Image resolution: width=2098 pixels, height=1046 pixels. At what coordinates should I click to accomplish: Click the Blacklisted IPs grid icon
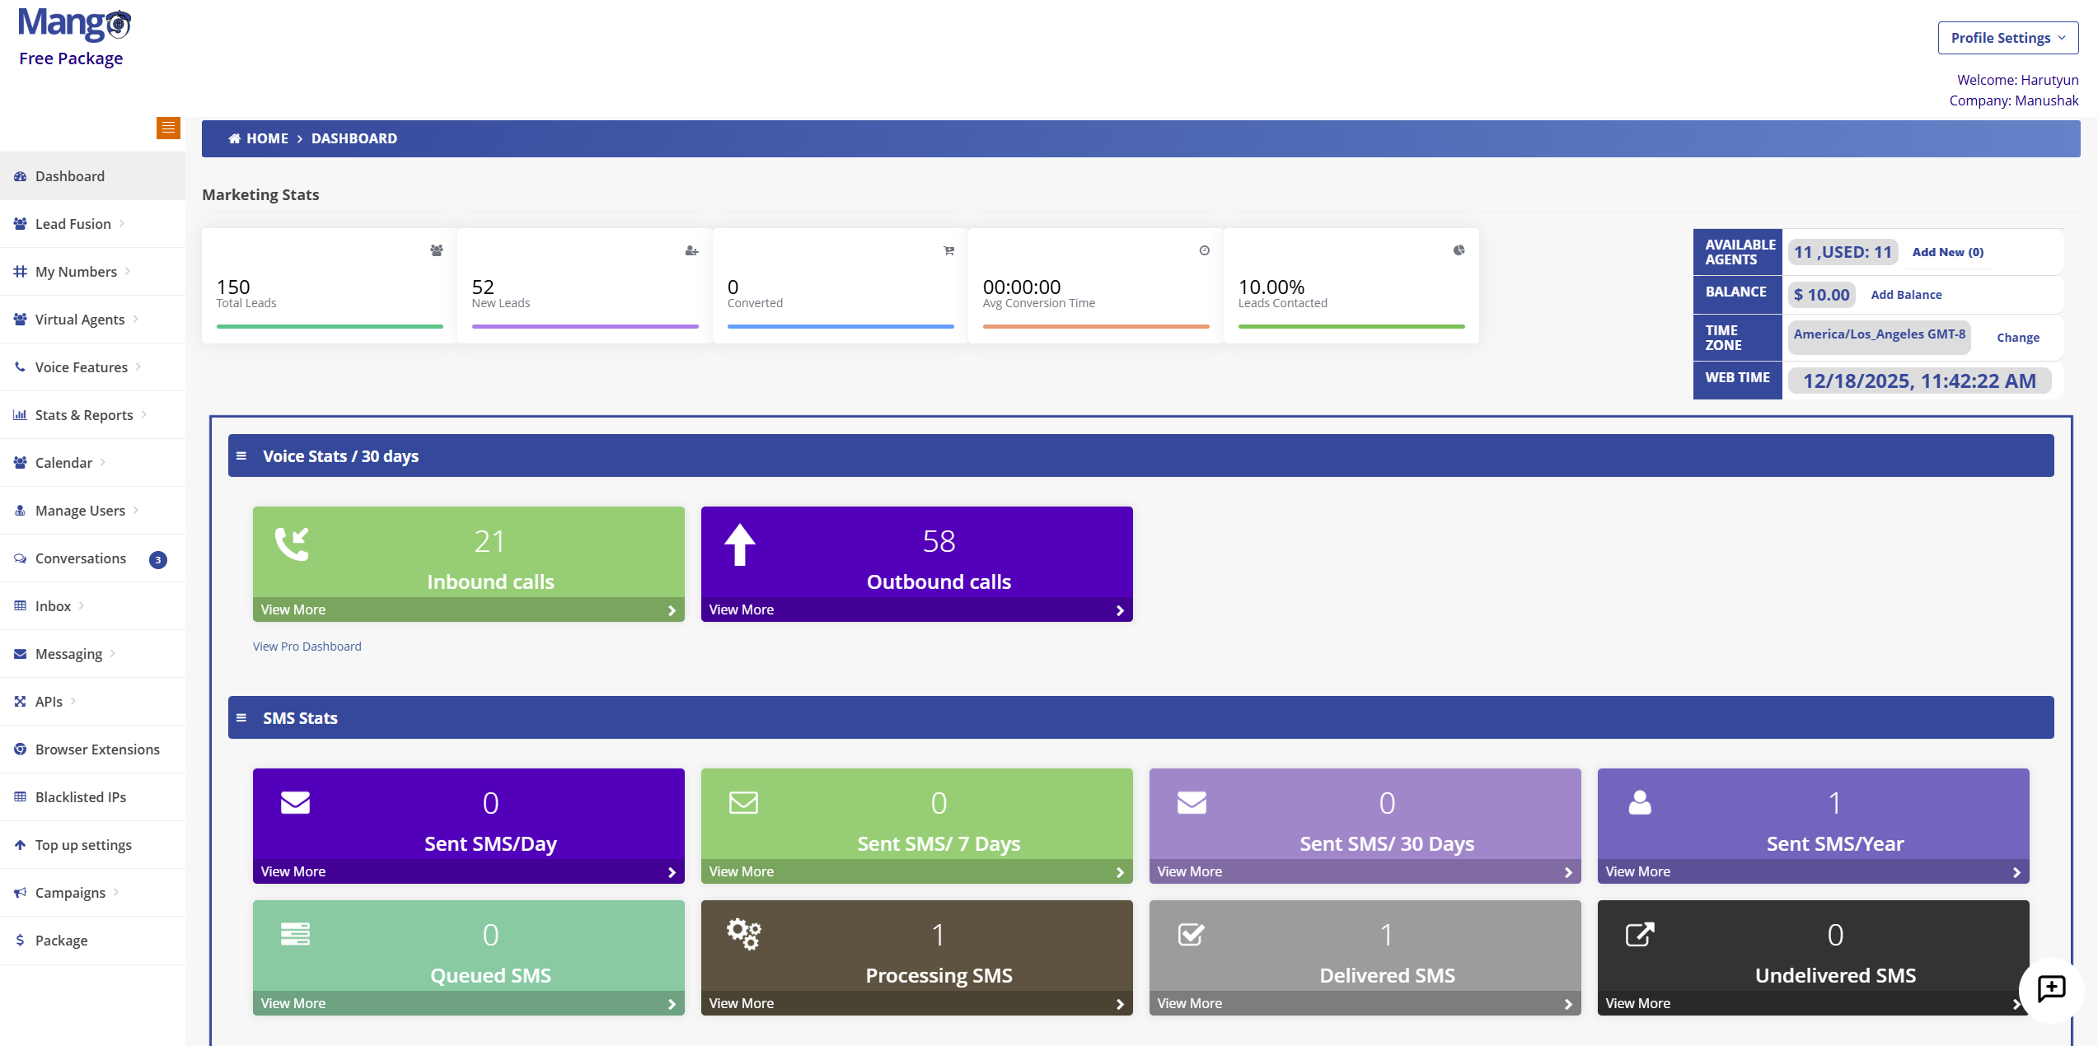pos(20,796)
